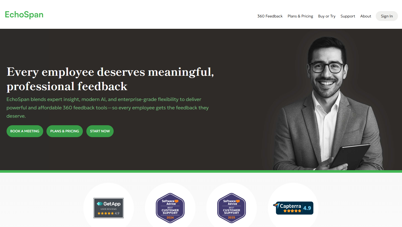
Task: Click the green divider bar below hero
Action: pos(201,171)
